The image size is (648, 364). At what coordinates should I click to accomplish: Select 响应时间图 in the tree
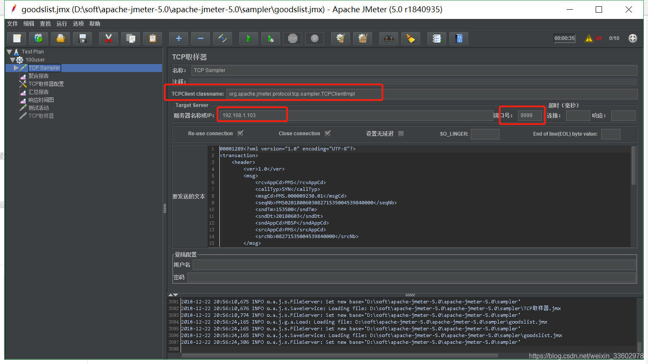pyautogui.click(x=41, y=100)
